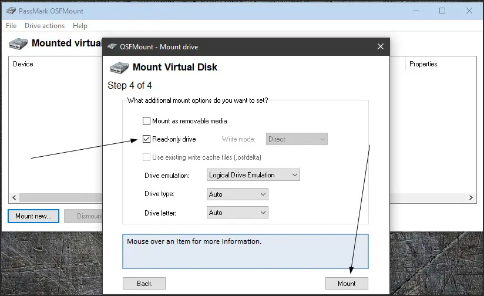Enable Mount as removable media checkbox

[x=146, y=120]
